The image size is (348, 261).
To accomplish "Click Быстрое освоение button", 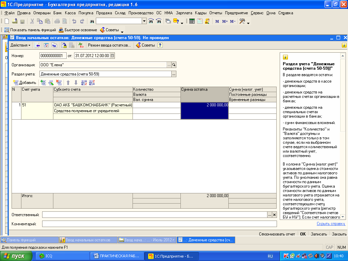I will (78, 30).
